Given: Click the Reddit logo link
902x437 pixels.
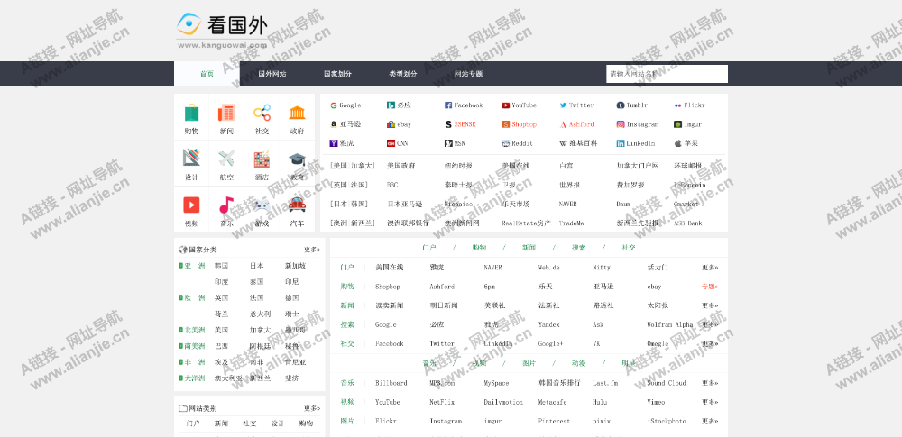Looking at the screenshot, I should pos(517,143).
